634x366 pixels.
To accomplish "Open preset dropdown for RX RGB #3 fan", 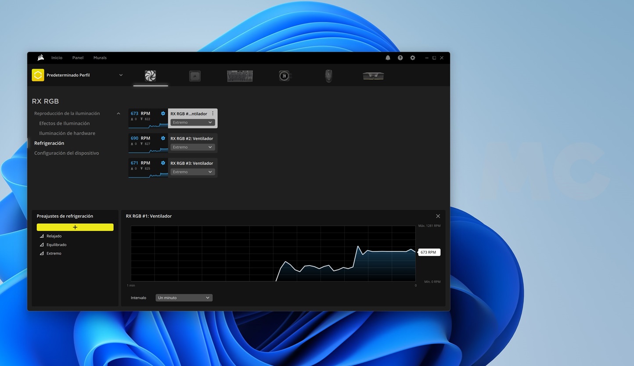I will coord(192,172).
